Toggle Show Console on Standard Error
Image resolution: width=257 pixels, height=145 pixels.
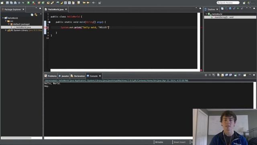tap(230, 75)
